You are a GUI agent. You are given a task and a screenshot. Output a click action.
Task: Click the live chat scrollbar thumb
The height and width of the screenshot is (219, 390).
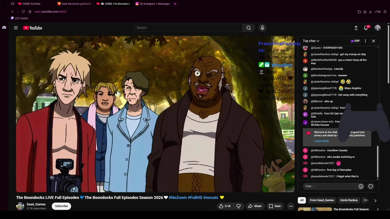point(378,161)
